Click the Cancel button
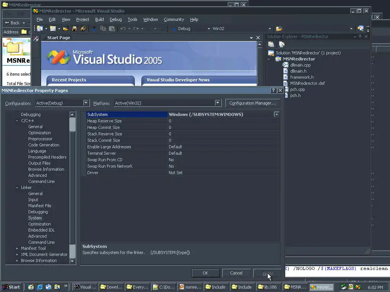This screenshot has width=390, height=292. pos(236,273)
